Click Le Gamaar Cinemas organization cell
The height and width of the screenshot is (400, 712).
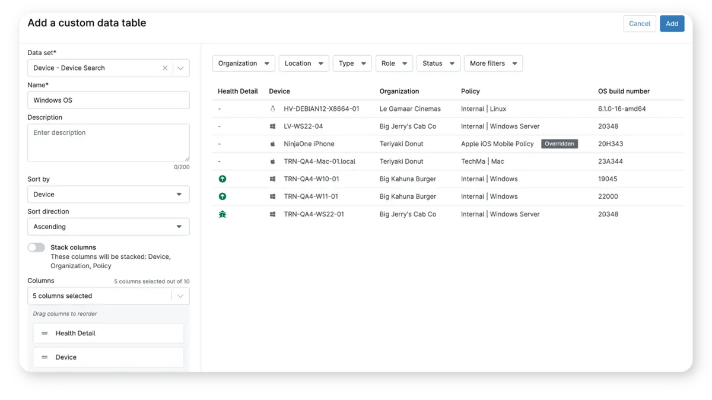pos(410,109)
